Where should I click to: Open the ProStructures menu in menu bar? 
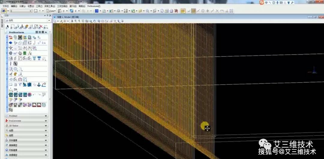pyautogui.click(x=94, y=6)
